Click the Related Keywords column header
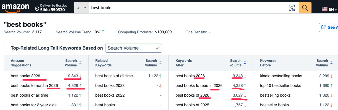This screenshot has width=338, height=110. [x=103, y=63]
